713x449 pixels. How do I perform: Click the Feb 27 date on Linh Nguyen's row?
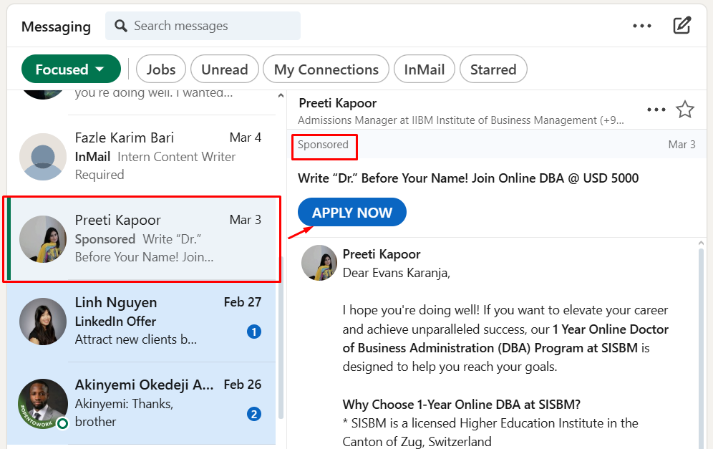click(x=243, y=302)
